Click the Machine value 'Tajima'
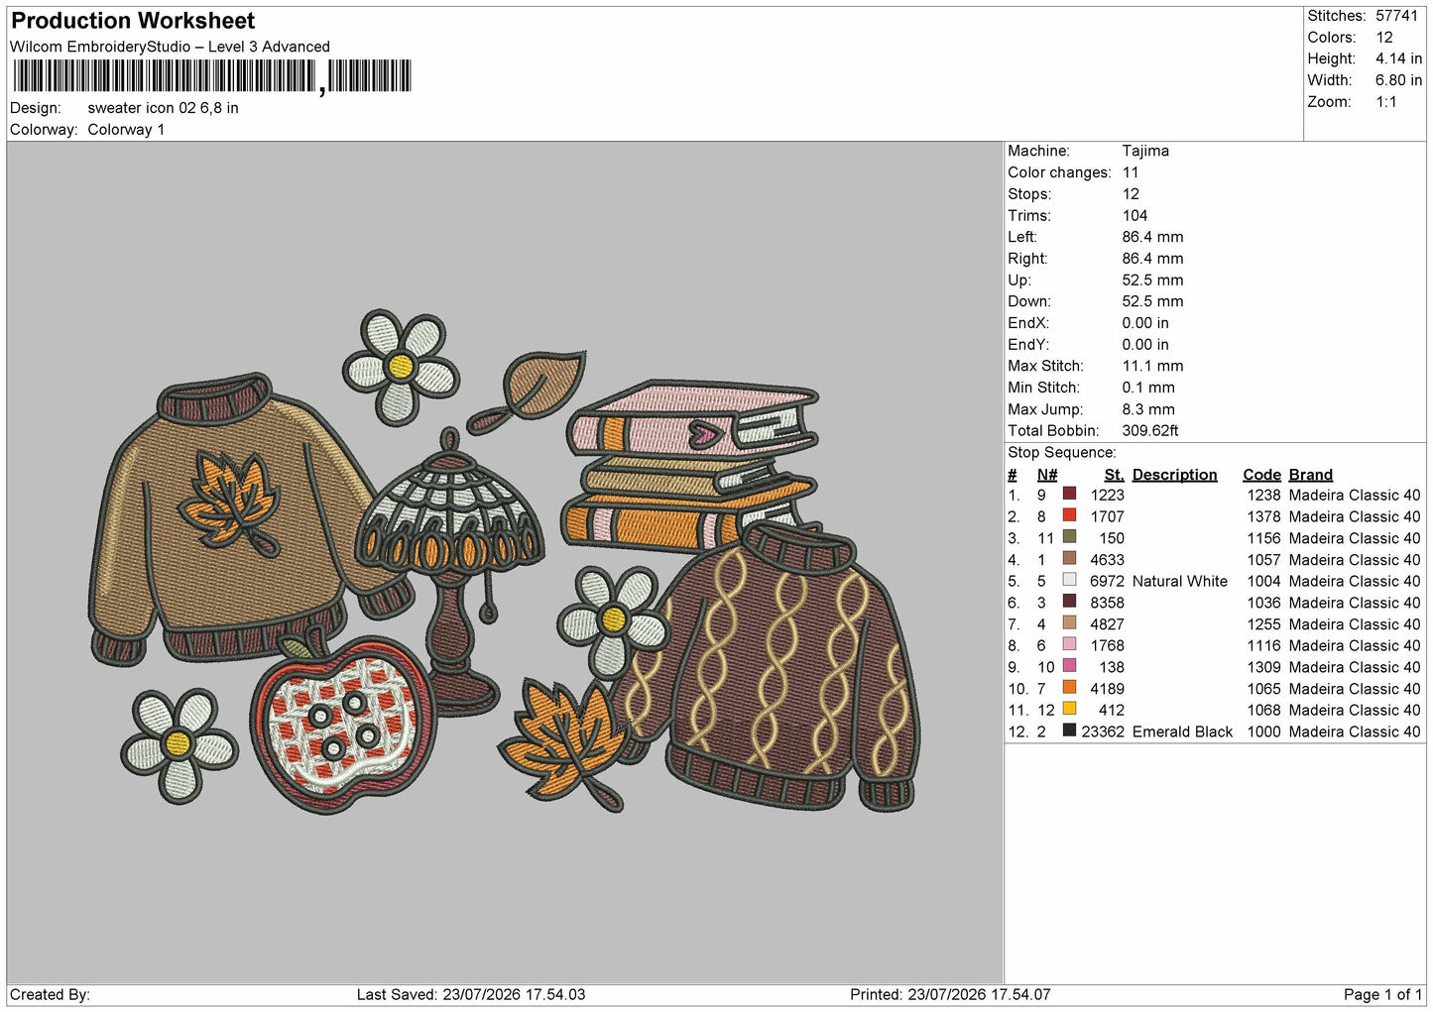The height and width of the screenshot is (1012, 1433). (x=1145, y=151)
